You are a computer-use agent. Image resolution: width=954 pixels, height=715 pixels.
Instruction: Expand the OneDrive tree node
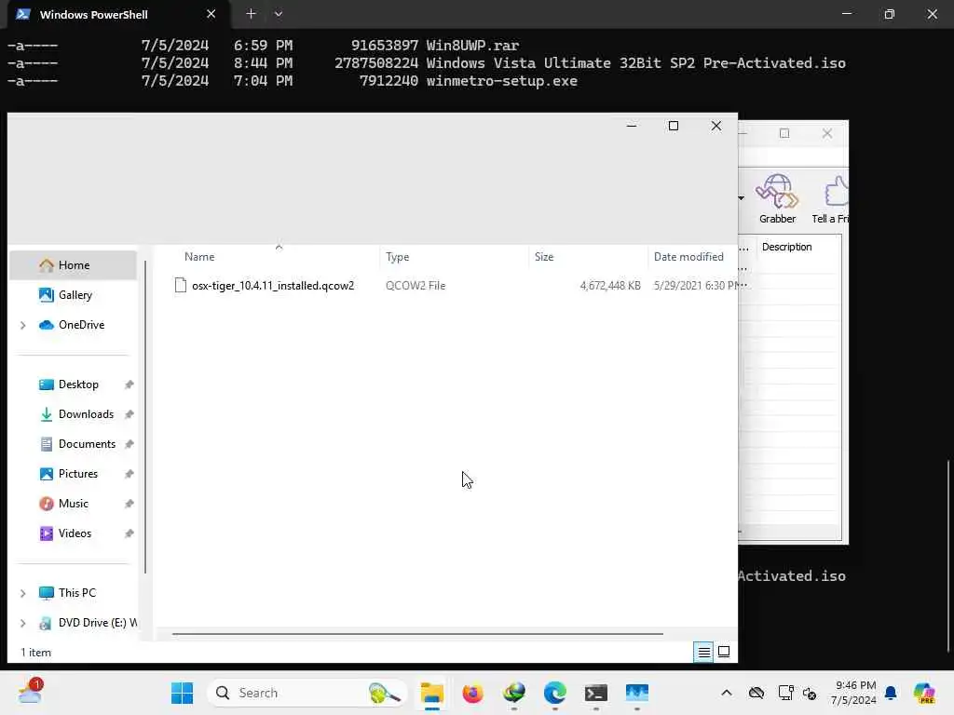[23, 325]
